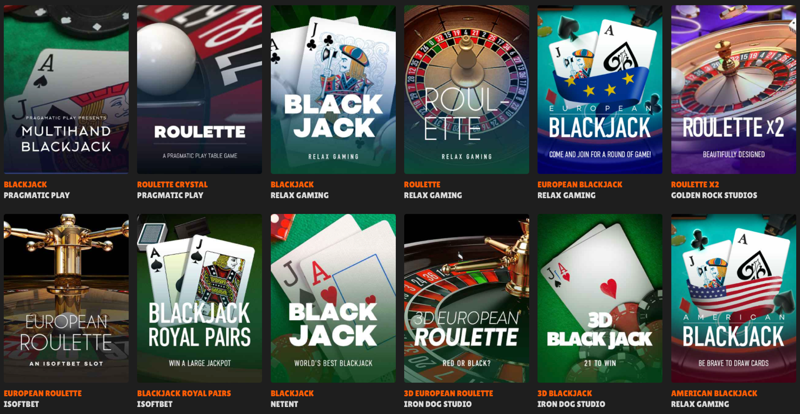The height and width of the screenshot is (414, 800).
Task: Select Relax Gaming Black Jack card image
Action: (x=333, y=90)
